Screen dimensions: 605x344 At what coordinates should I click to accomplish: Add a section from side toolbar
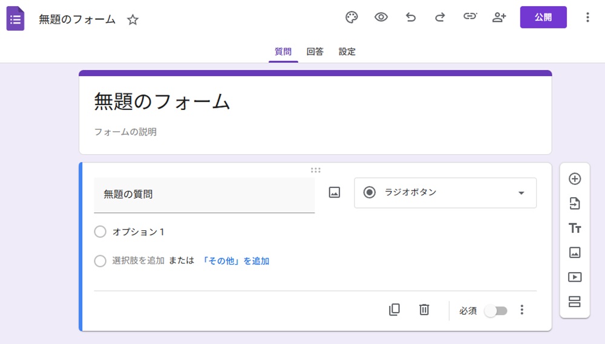click(x=575, y=302)
